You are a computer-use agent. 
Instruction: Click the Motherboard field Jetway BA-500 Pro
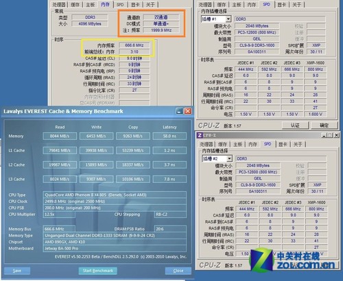click(x=115, y=248)
